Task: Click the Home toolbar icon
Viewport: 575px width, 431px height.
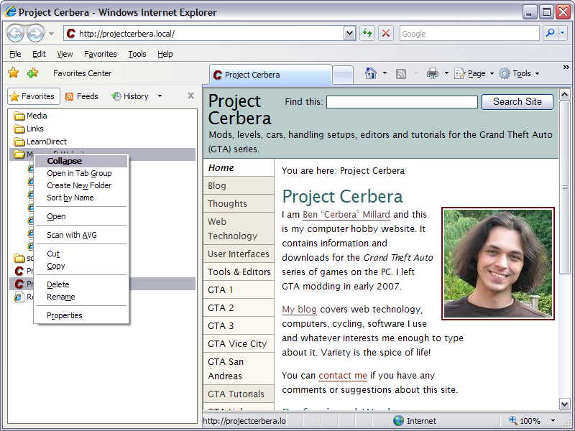Action: coord(371,73)
